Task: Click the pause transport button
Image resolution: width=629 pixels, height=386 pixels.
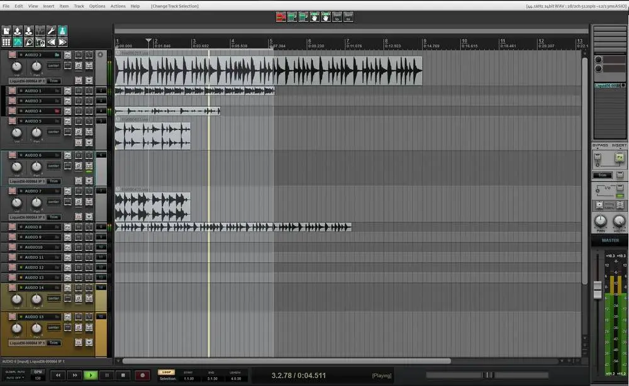Action: [107, 375]
